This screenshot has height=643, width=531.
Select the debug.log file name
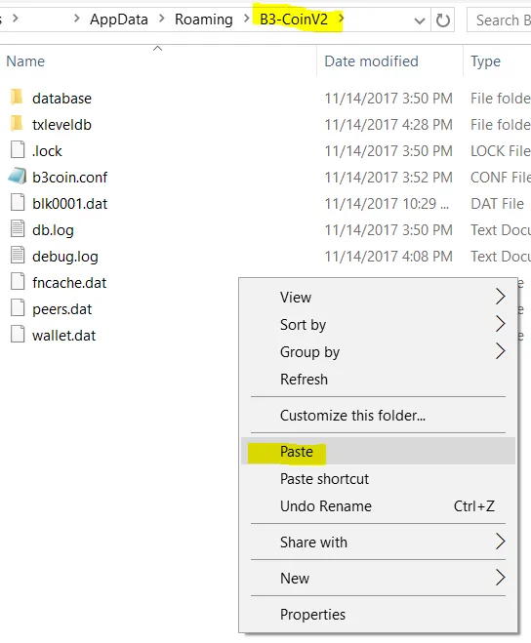tap(65, 257)
